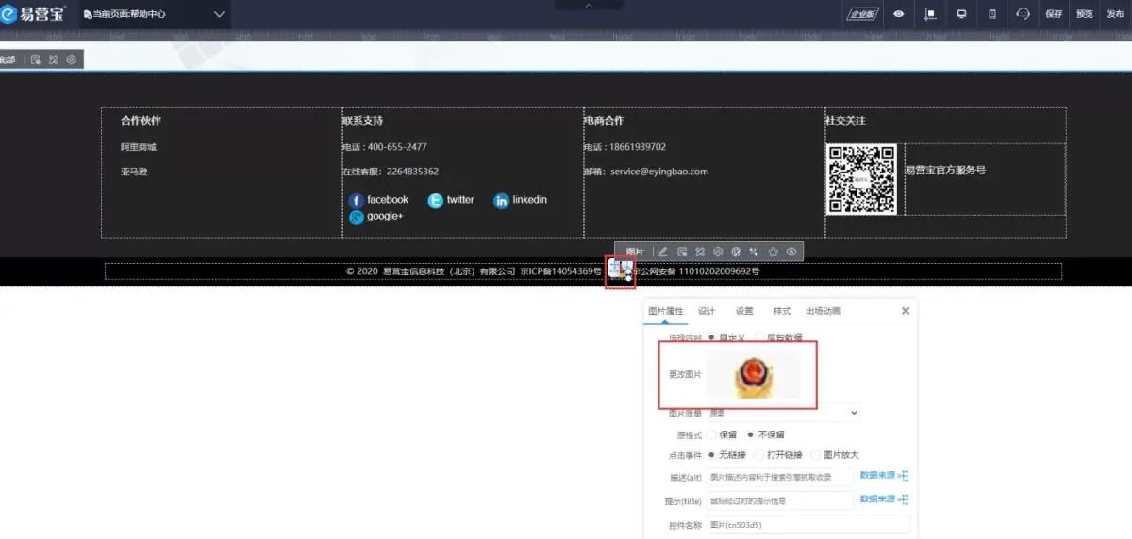Switch to the 出场动画 tab
The height and width of the screenshot is (539, 1132).
pyautogui.click(x=823, y=311)
